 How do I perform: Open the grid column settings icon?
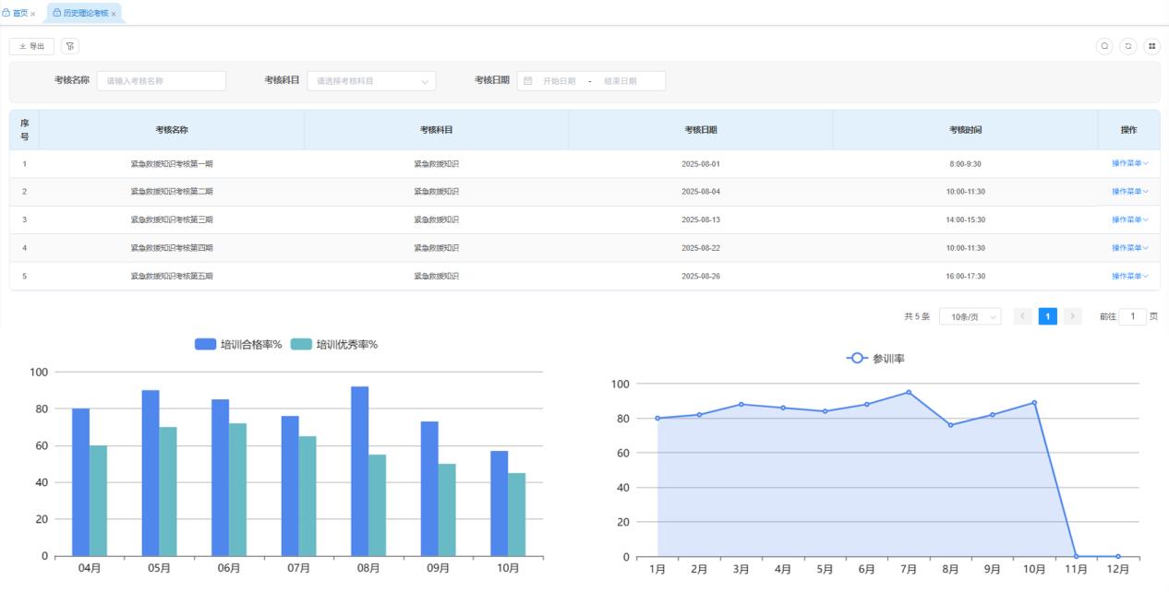[1151, 46]
